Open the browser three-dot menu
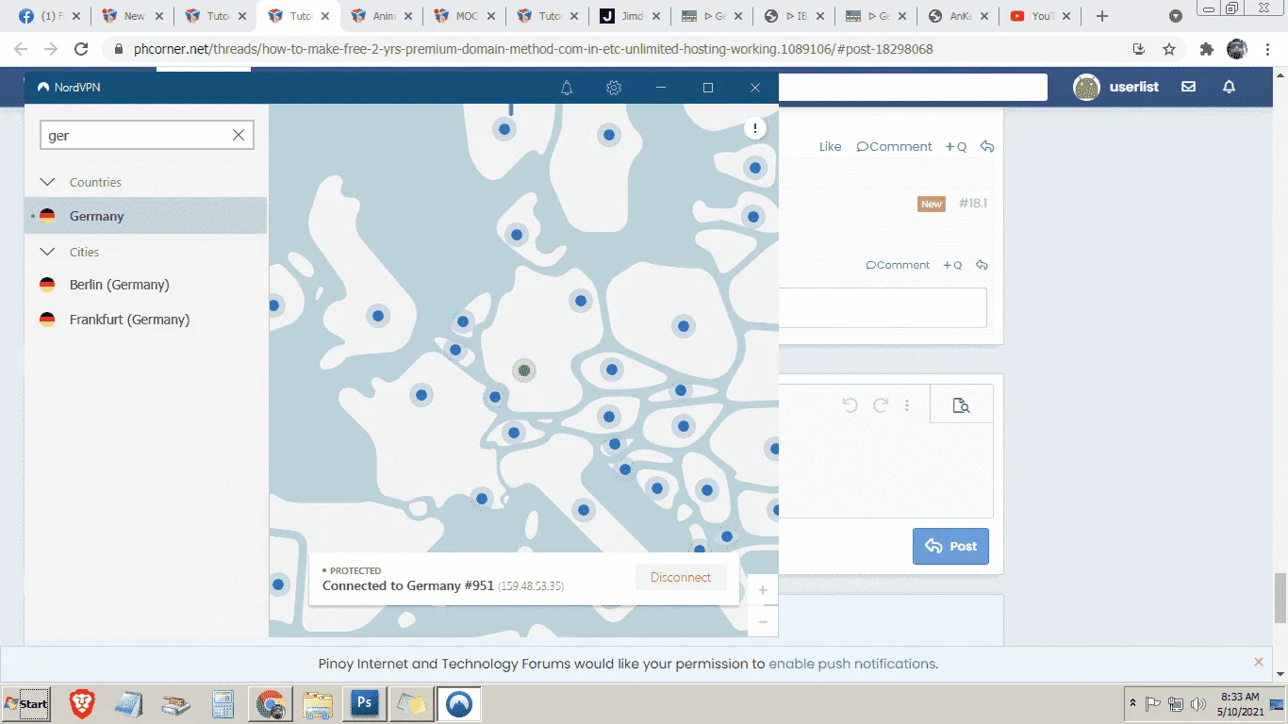The image size is (1288, 724). pos(1269,49)
